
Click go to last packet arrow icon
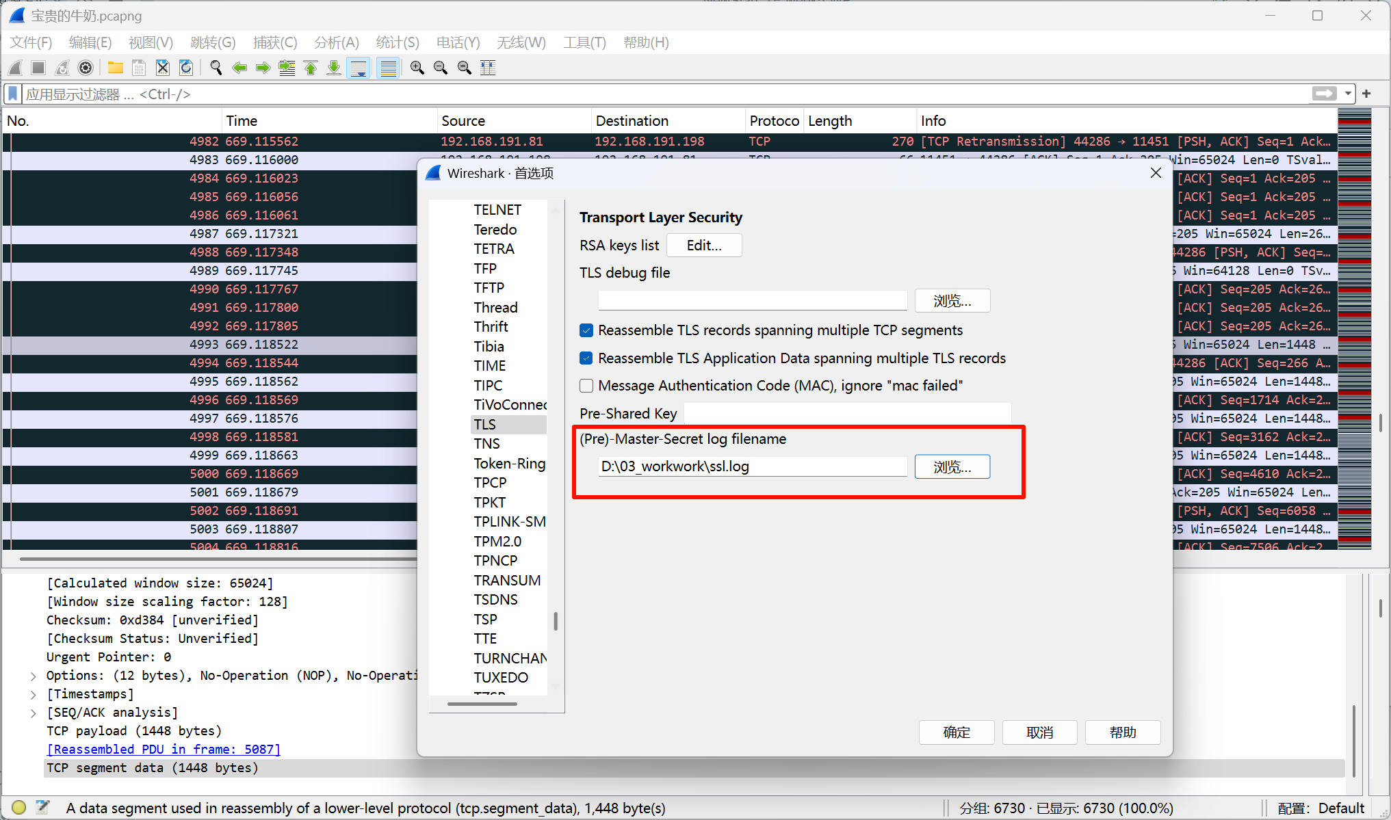(x=334, y=68)
